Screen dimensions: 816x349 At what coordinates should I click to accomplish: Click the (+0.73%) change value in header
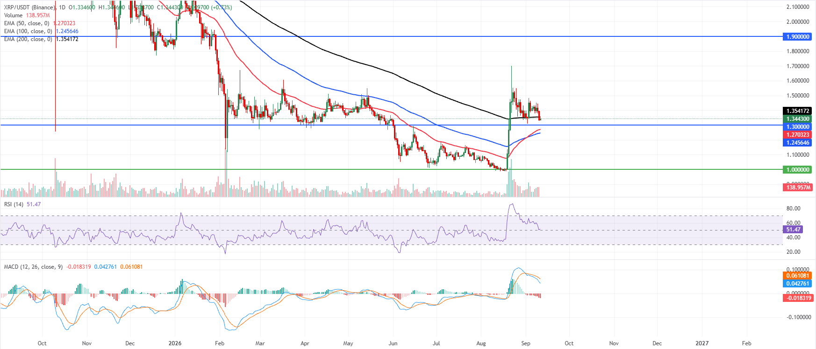pos(222,7)
